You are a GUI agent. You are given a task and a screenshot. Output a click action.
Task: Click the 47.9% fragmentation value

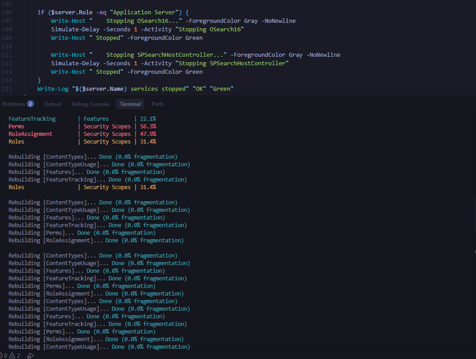tap(148, 134)
